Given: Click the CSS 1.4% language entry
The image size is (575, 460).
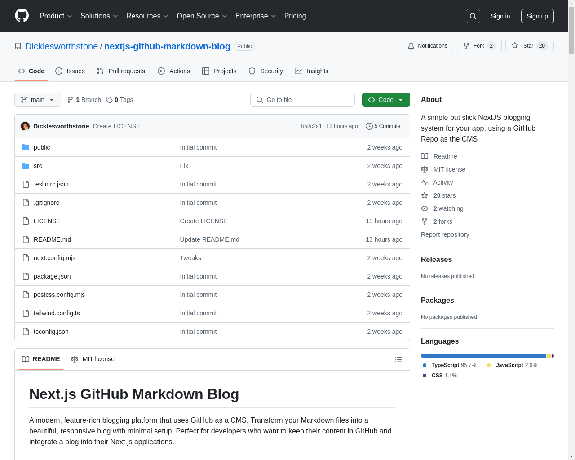Looking at the screenshot, I should coord(440,376).
